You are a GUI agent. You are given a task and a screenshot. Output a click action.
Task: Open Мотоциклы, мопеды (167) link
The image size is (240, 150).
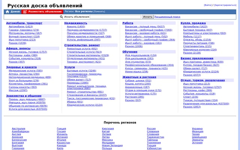[x=25, y=33]
